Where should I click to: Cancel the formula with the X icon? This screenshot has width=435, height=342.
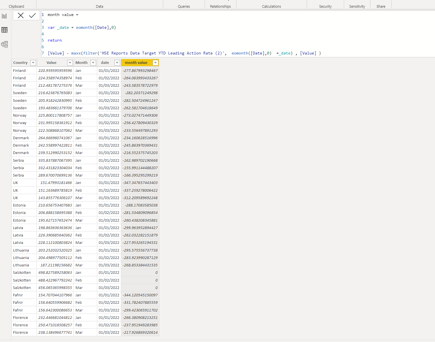(x=21, y=15)
